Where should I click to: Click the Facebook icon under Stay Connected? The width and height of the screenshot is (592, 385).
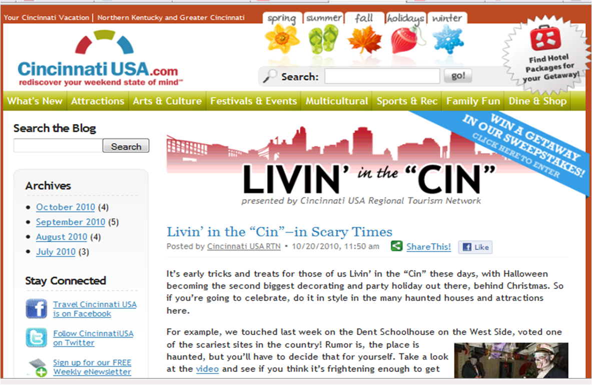pos(36,308)
